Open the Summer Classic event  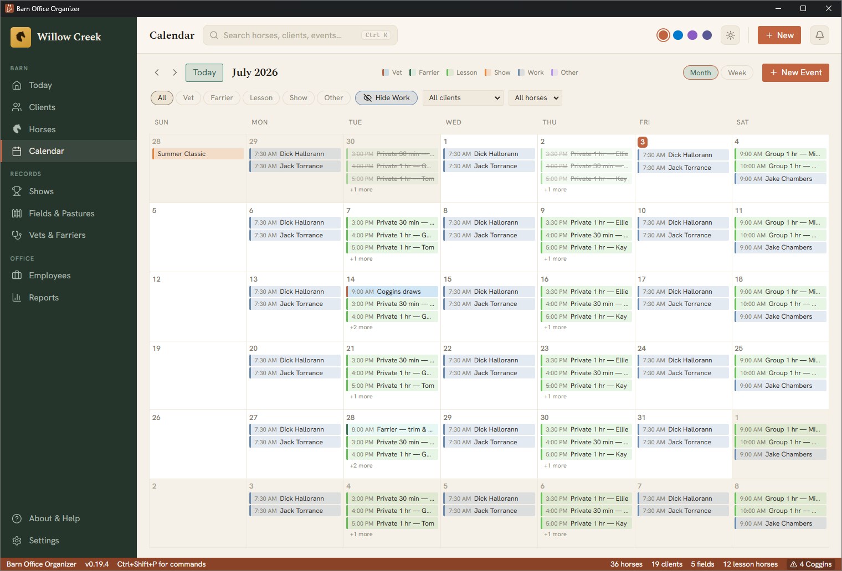point(198,154)
